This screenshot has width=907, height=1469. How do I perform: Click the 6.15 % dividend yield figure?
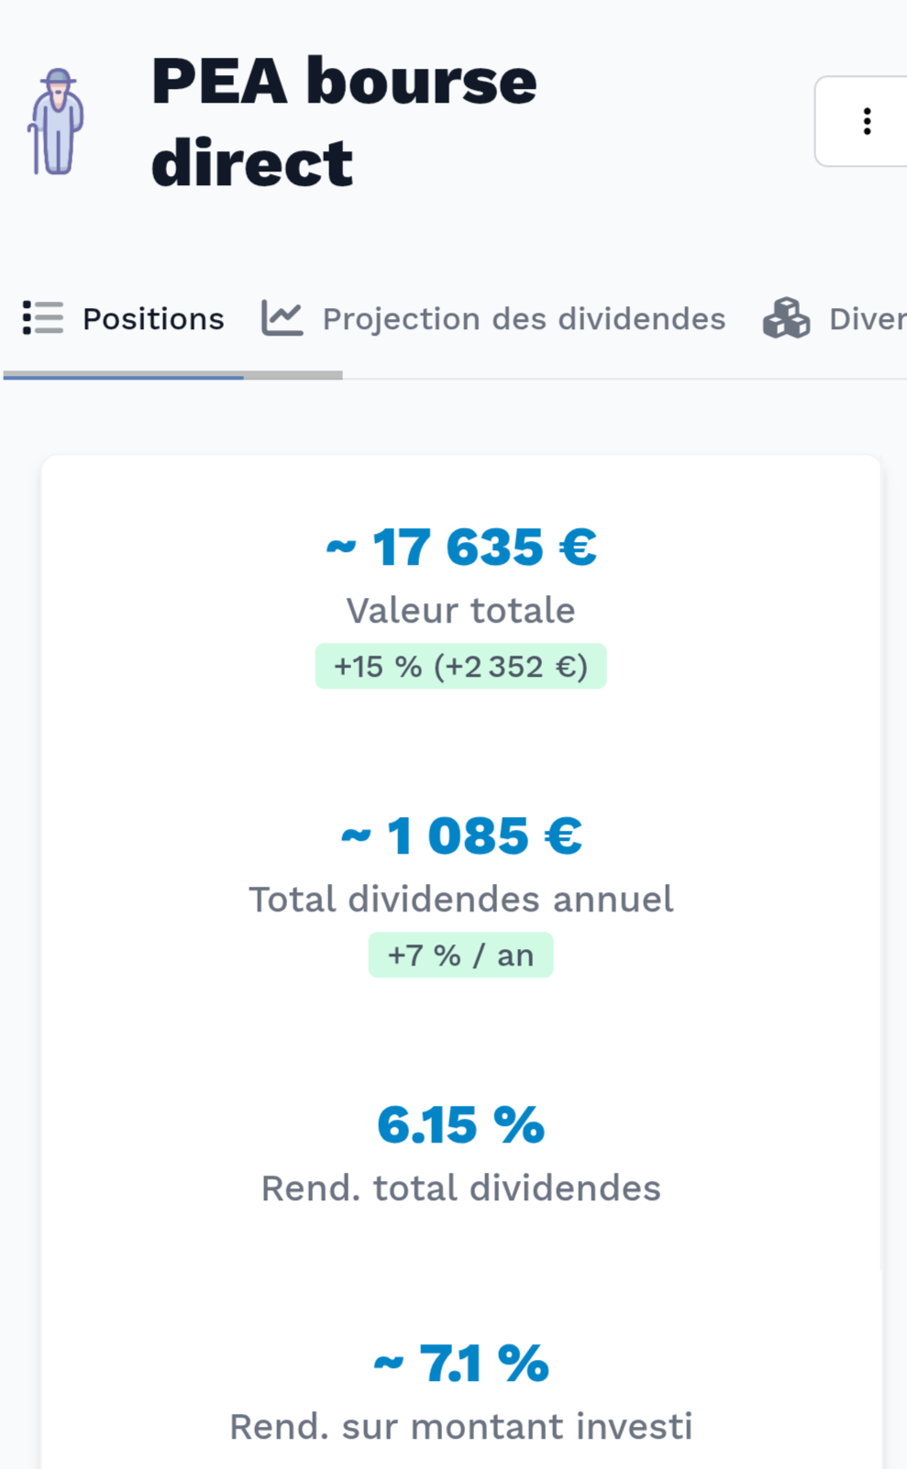[461, 1125]
